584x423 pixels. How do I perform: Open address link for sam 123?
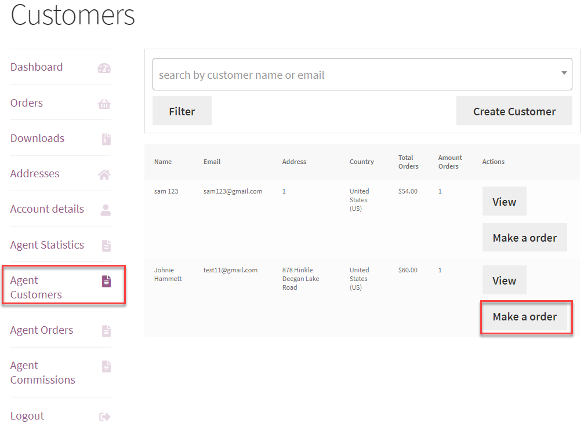[284, 191]
